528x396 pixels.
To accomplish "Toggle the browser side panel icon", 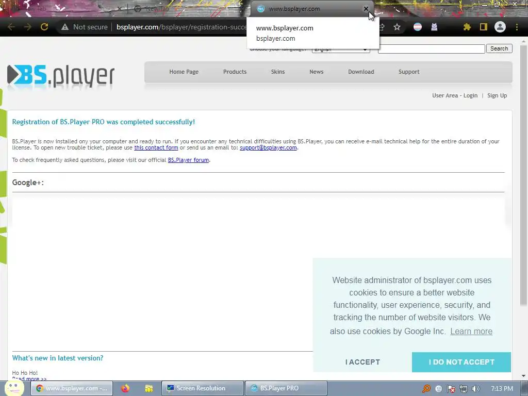I will pos(484,27).
